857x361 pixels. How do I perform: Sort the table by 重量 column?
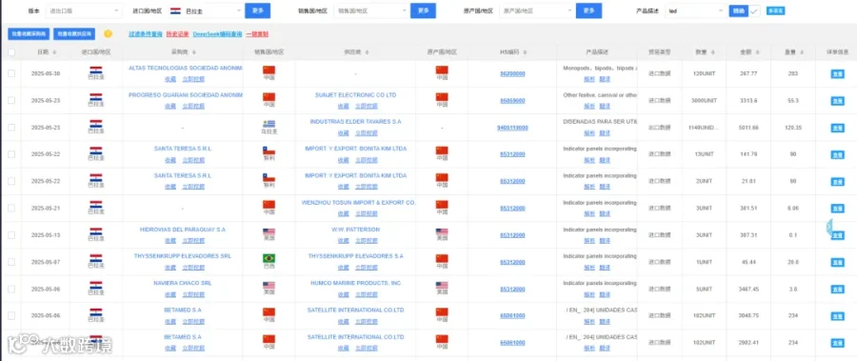(801, 52)
